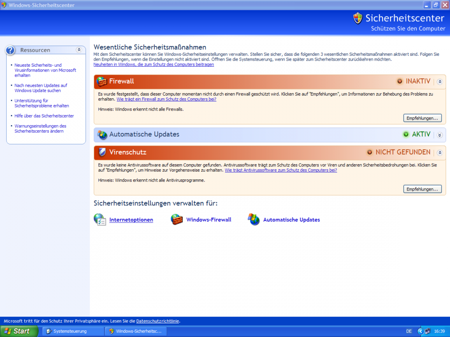Open Hilfe über das Sicherheitscenter link

44,116
